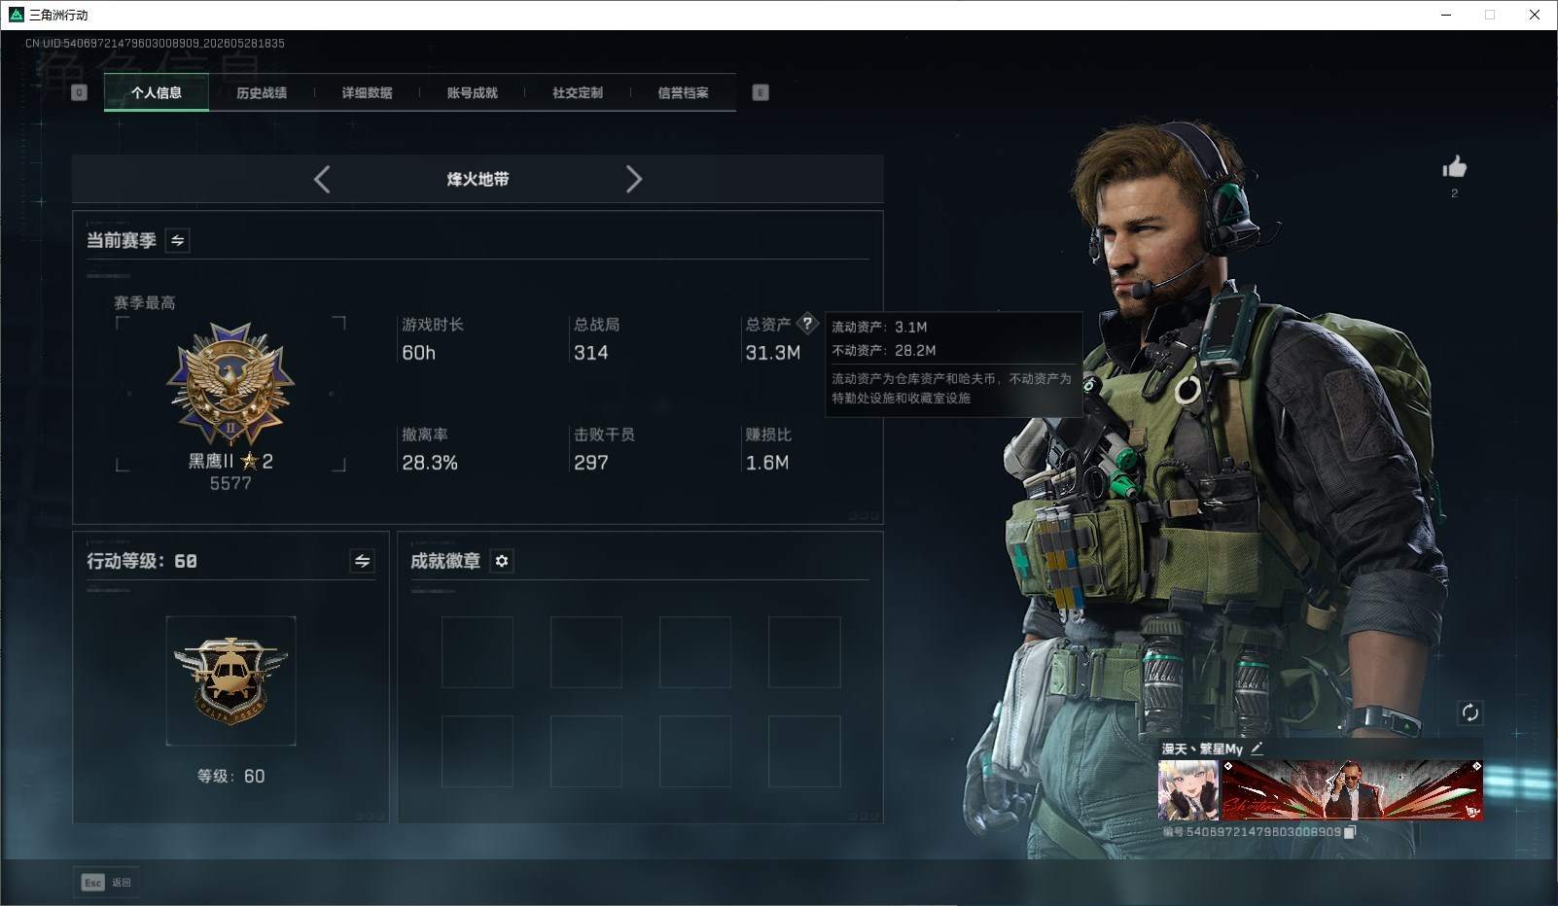Viewport: 1558px width, 906px height.
Task: Switch to the 个人信息 tab
Action: (x=157, y=92)
